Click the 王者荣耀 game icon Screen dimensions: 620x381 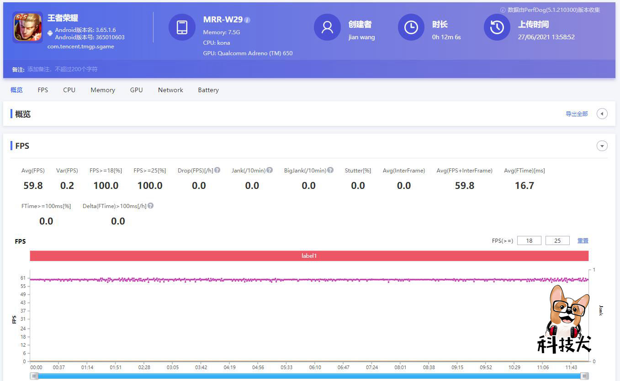point(27,27)
